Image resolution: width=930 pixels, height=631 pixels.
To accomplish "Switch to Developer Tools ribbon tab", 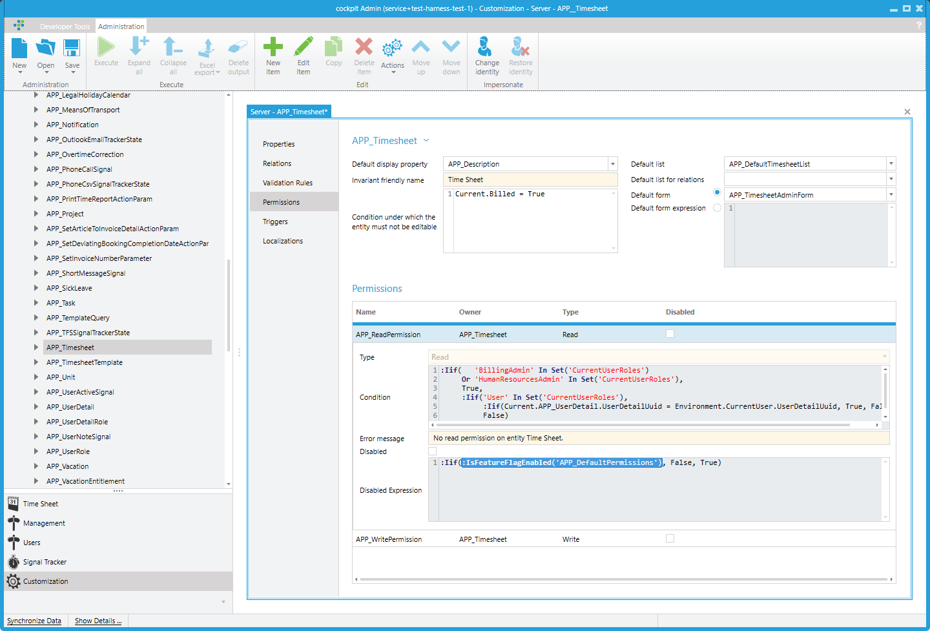I will 65,26.
